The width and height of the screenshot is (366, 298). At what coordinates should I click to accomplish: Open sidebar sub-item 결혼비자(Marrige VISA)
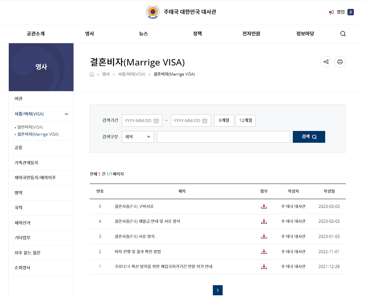(x=38, y=134)
